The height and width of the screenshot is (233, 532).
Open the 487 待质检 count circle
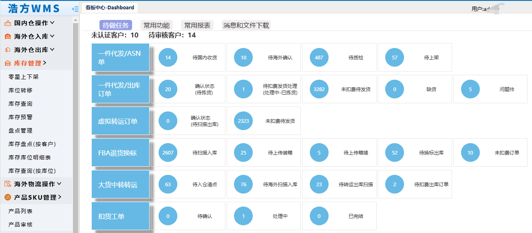coord(319,58)
